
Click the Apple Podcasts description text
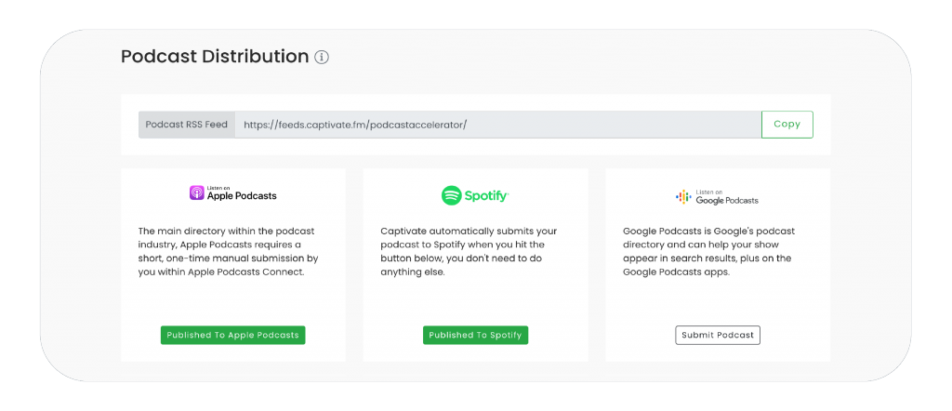tap(229, 252)
